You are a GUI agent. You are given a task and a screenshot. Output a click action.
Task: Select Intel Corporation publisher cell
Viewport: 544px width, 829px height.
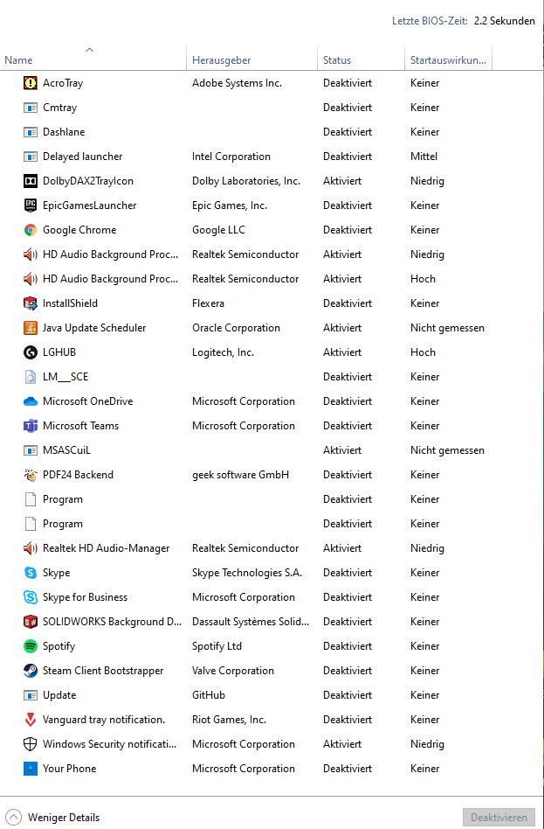231,157
